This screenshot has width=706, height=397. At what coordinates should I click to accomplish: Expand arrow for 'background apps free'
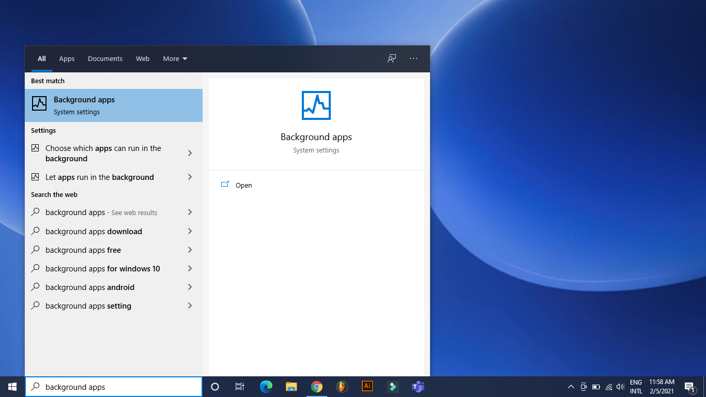(x=190, y=250)
